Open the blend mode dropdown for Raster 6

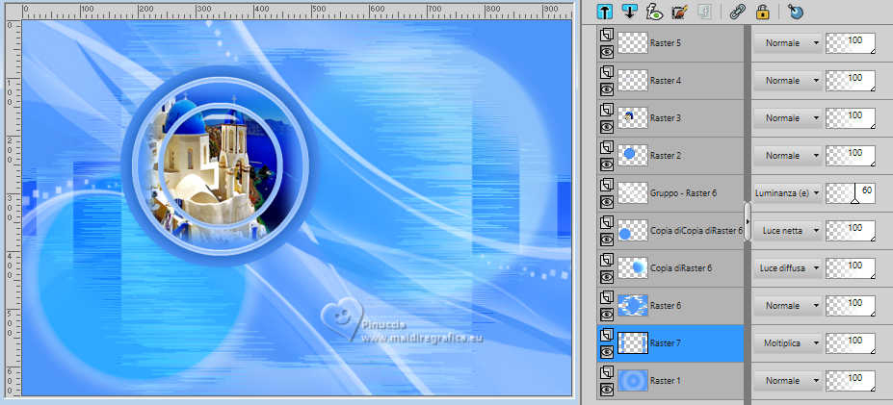coord(788,306)
